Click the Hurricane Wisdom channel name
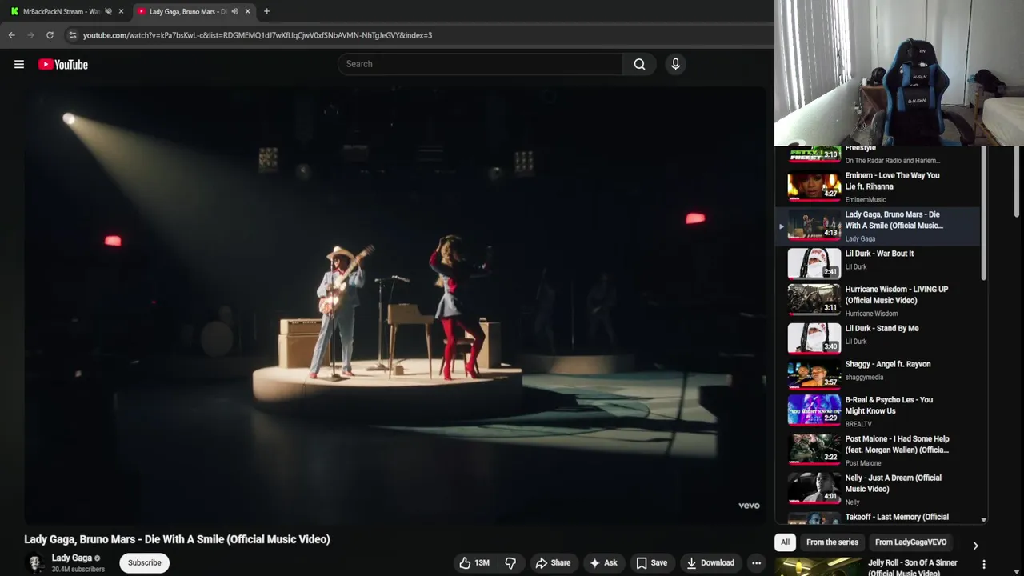Screen dimensions: 1024x576 tap(871, 314)
